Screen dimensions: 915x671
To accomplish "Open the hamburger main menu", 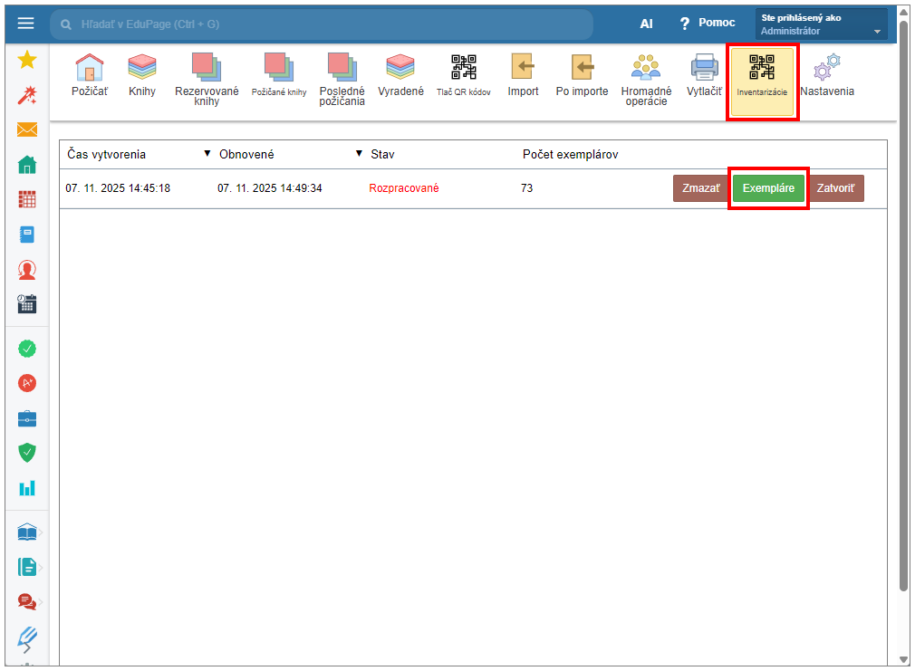I will coord(26,24).
